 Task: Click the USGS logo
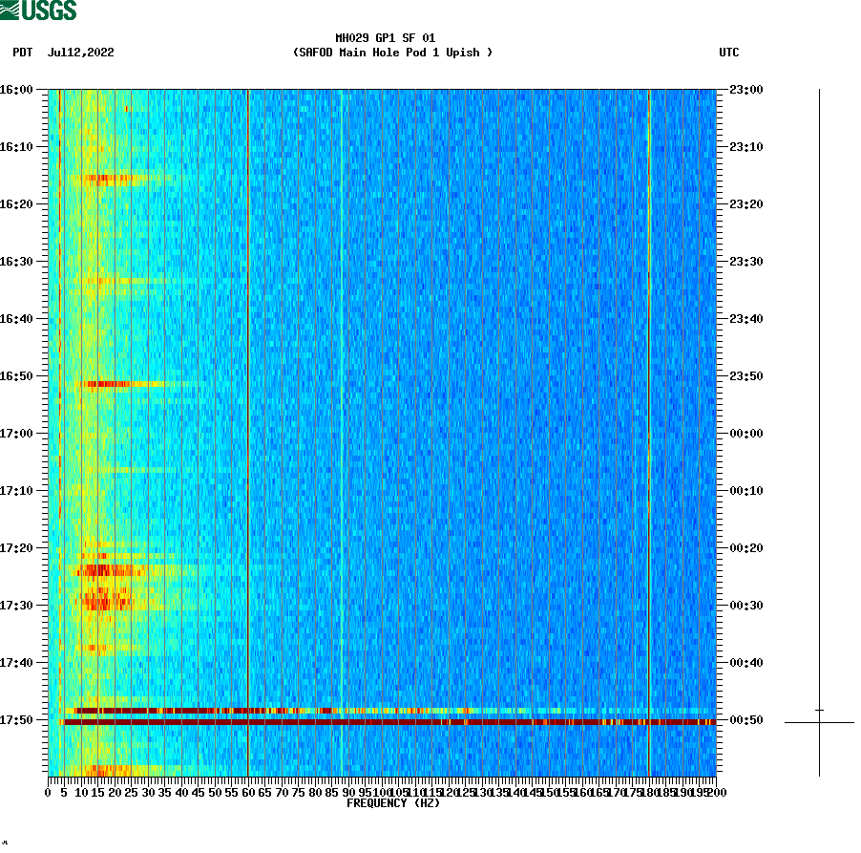point(38,10)
